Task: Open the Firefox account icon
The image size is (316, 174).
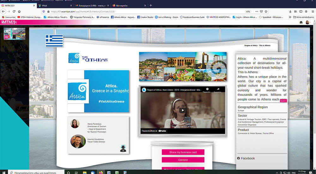Action: click(306, 11)
